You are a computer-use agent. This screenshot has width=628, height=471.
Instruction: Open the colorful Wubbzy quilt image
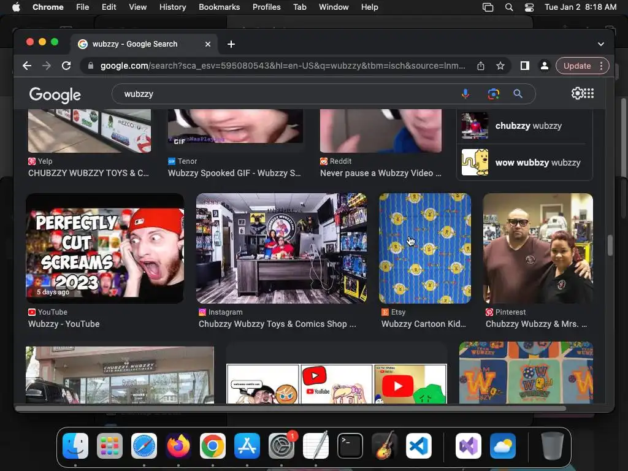tap(526, 372)
